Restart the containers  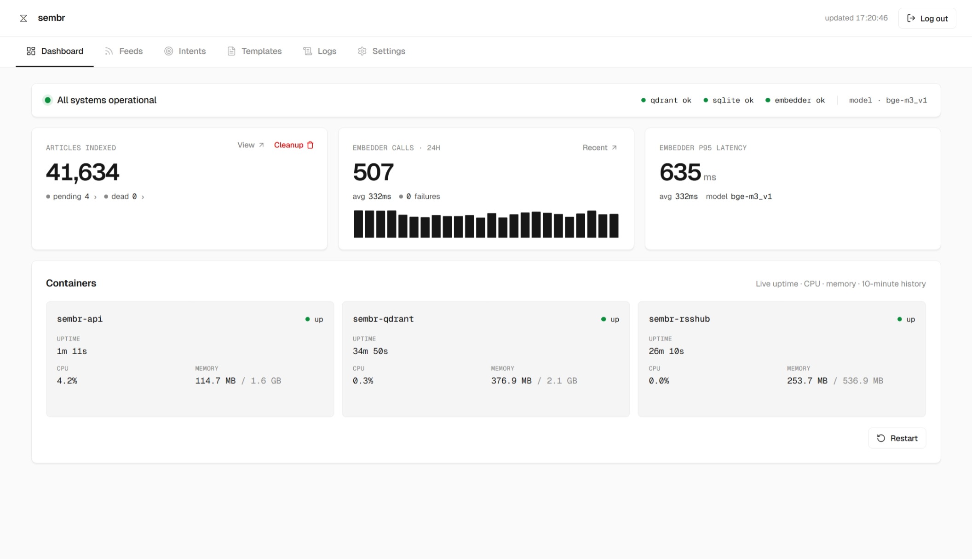(897, 438)
